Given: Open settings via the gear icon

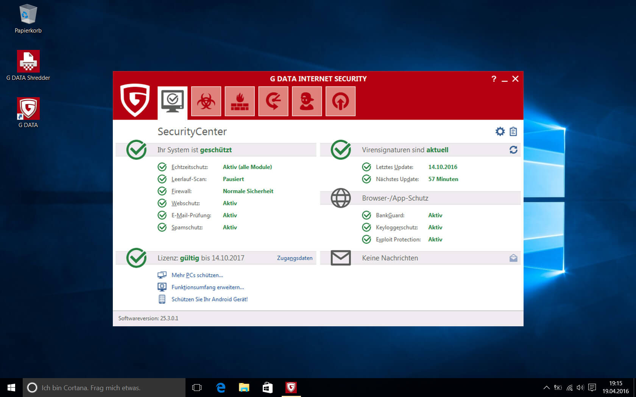Looking at the screenshot, I should pos(500,131).
